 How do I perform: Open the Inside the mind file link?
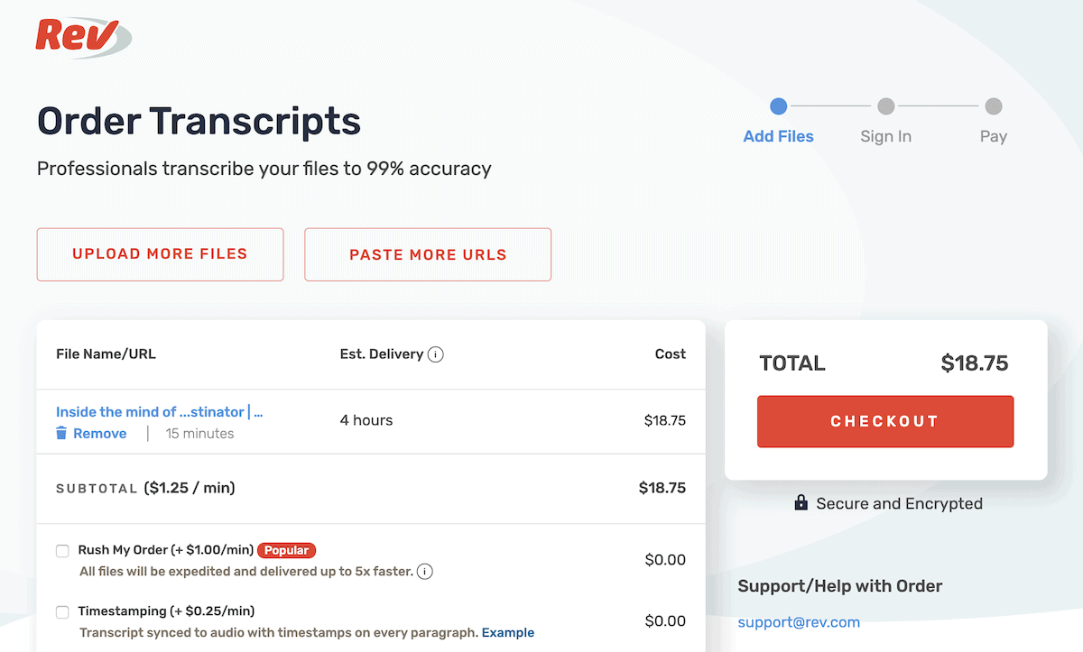(x=159, y=412)
